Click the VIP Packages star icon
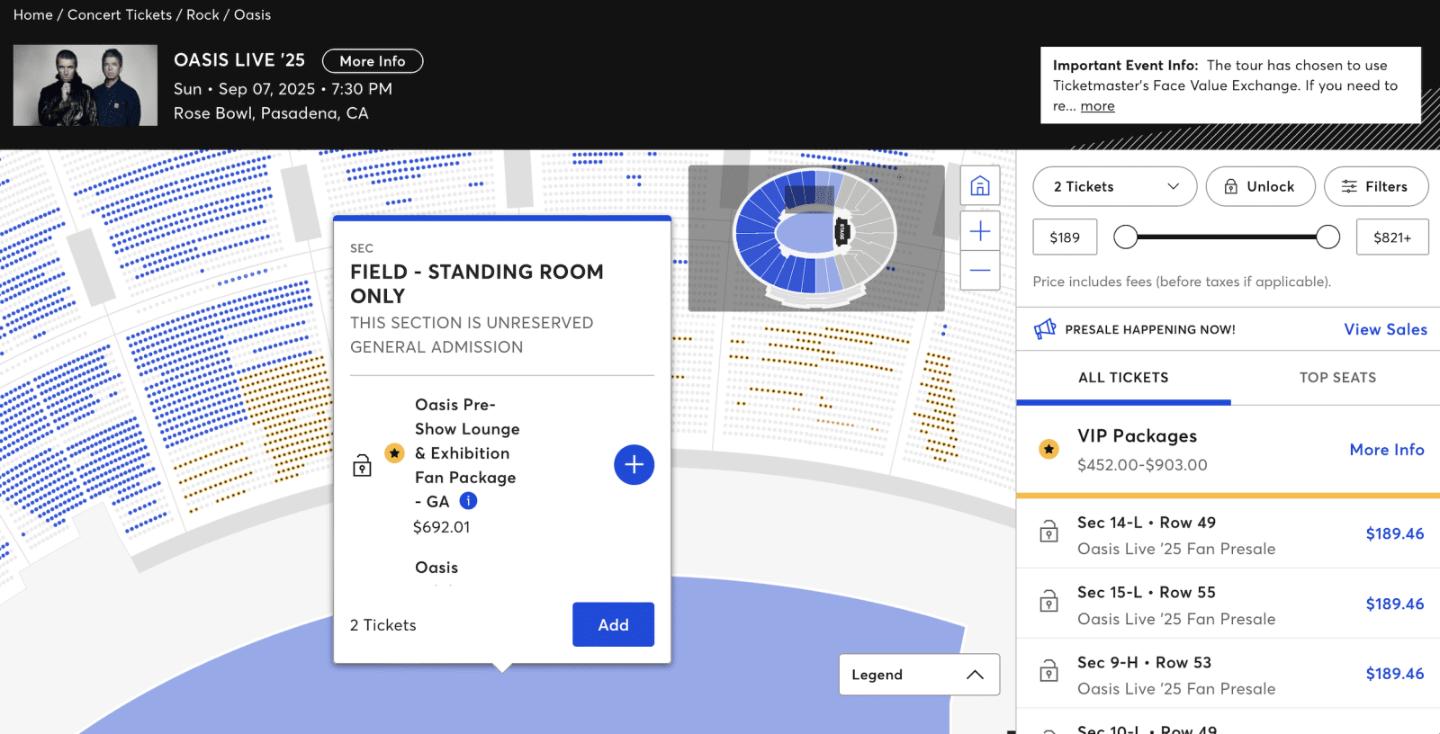 [x=1048, y=449]
